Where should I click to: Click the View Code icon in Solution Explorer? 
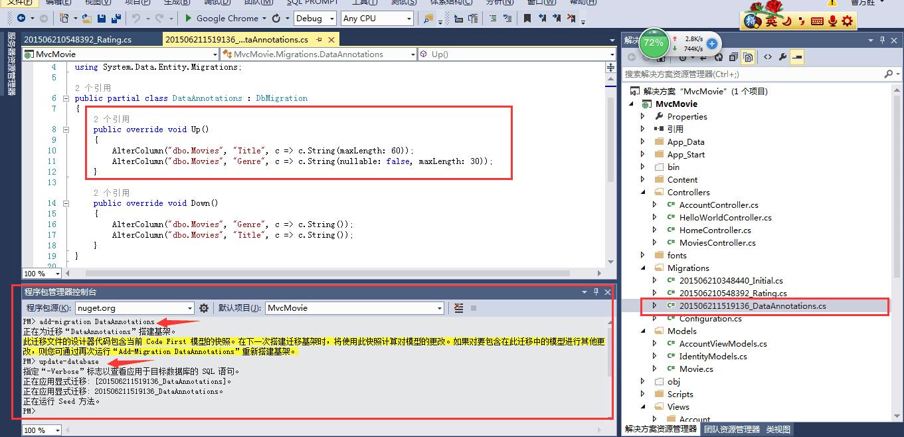tap(768, 57)
